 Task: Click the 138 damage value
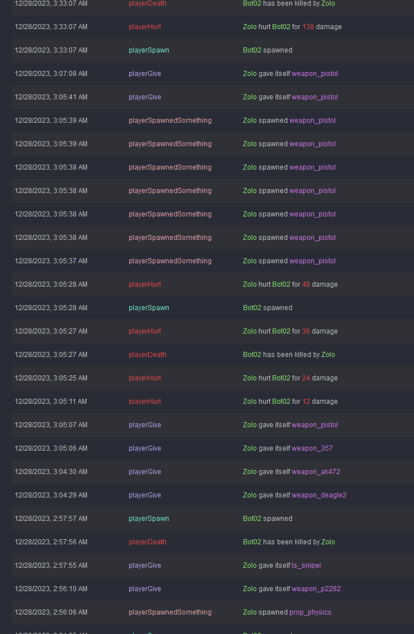[x=308, y=27]
